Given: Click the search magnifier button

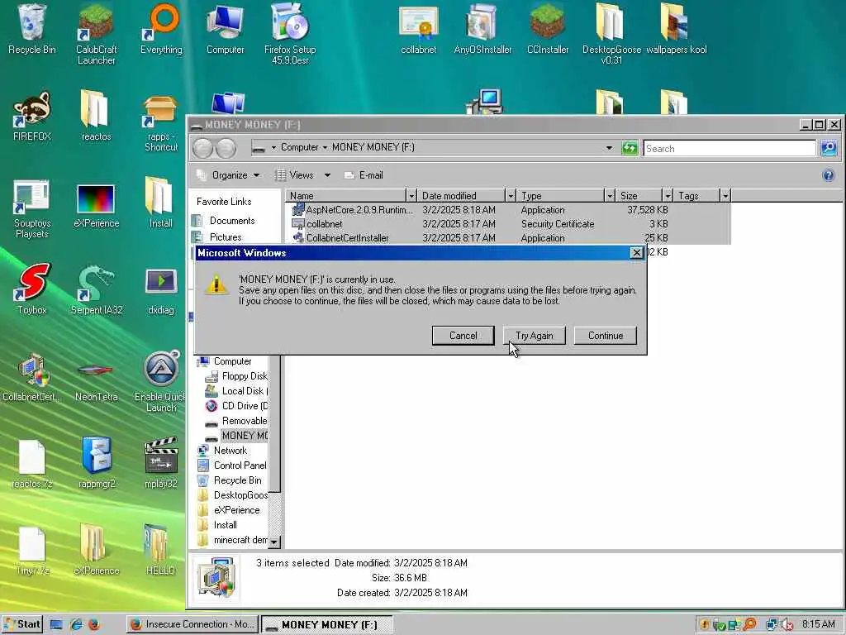Looking at the screenshot, I should click(x=829, y=148).
